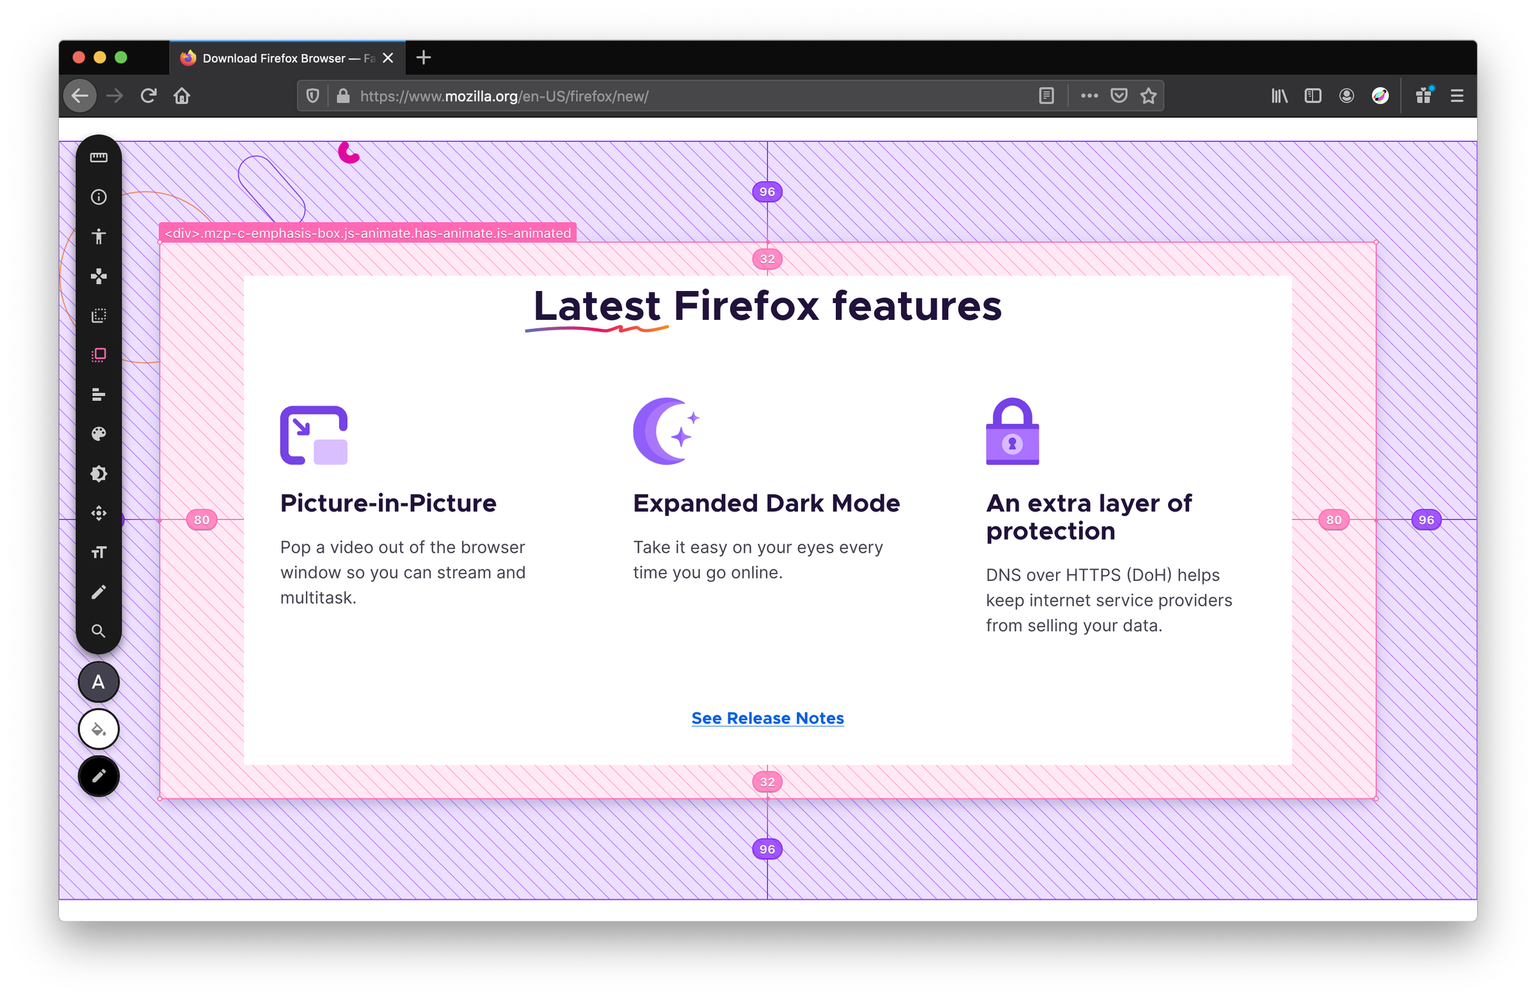Select the edit text pencil tool

[x=99, y=592]
